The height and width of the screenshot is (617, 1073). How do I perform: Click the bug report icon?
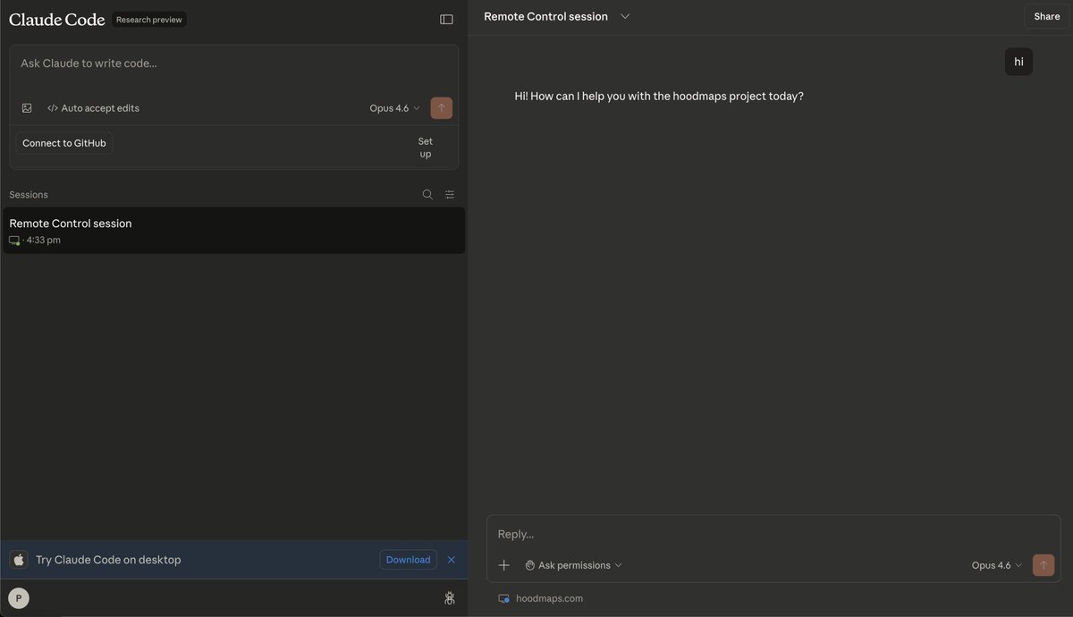coord(450,598)
